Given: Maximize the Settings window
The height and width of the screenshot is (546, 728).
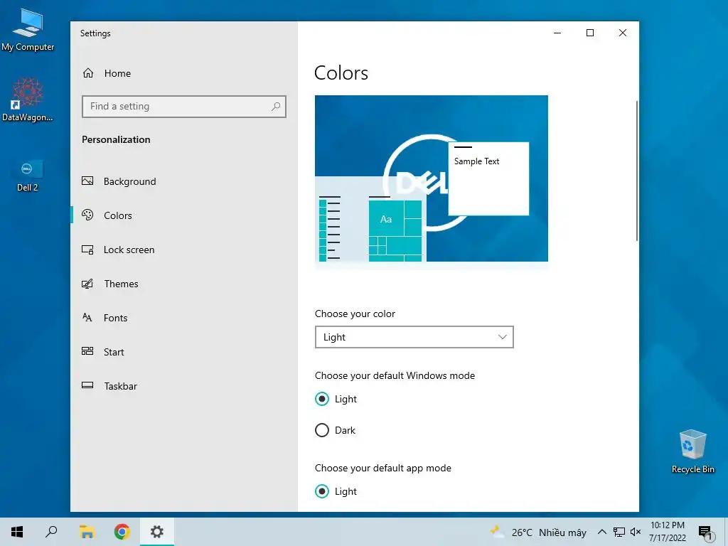Looking at the screenshot, I should coord(590,33).
